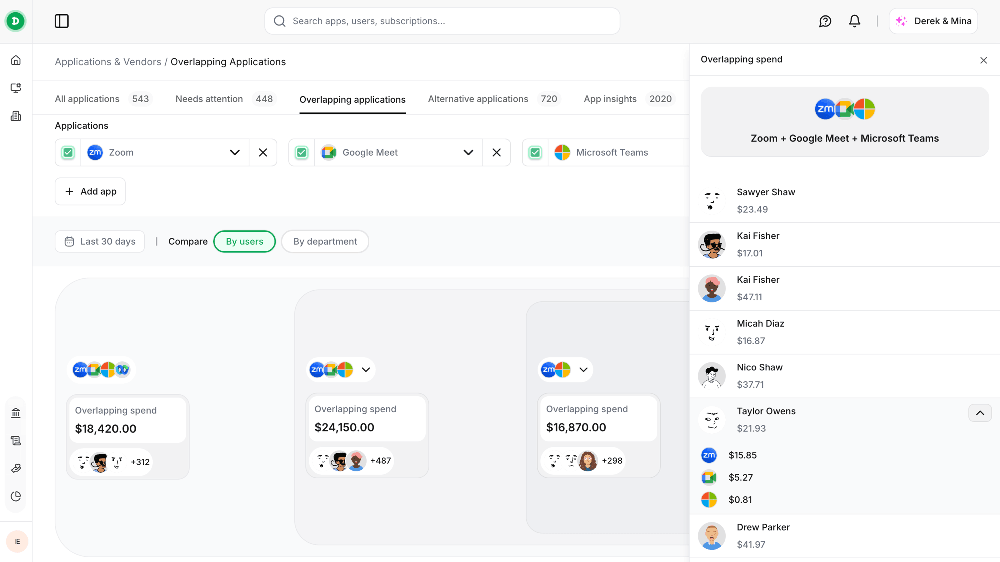Image resolution: width=1000 pixels, height=562 pixels.
Task: Click the Add app button
Action: 90,192
